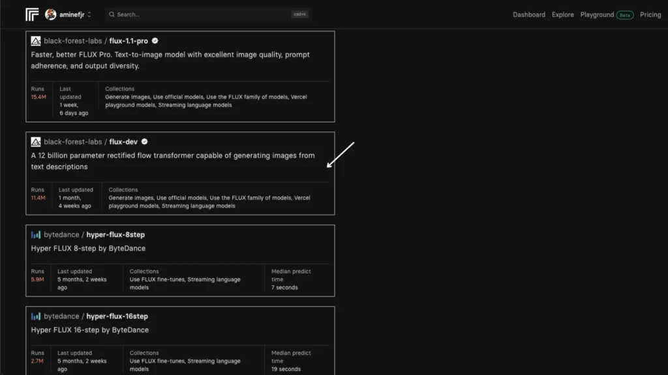Screen dimensions: 668x375
Task: Click the 'Hyper FLUX 8-step by ByteDance' text
Action: click(x=88, y=248)
